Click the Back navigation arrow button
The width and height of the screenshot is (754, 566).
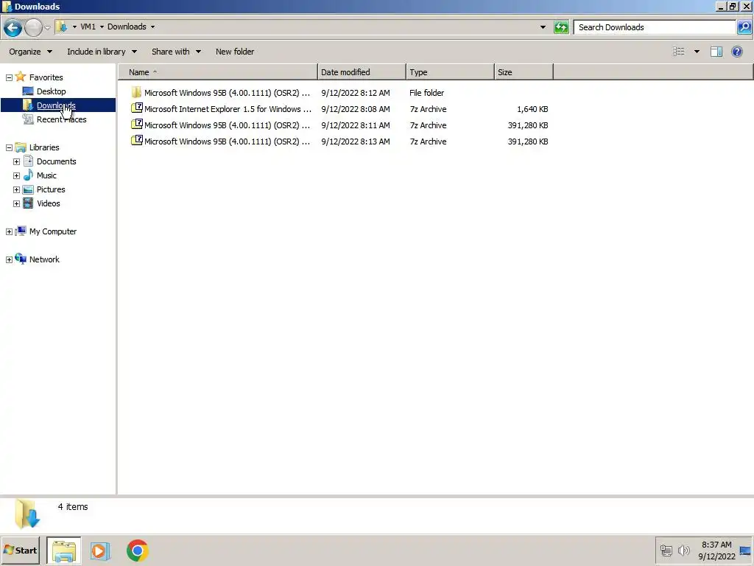click(13, 27)
